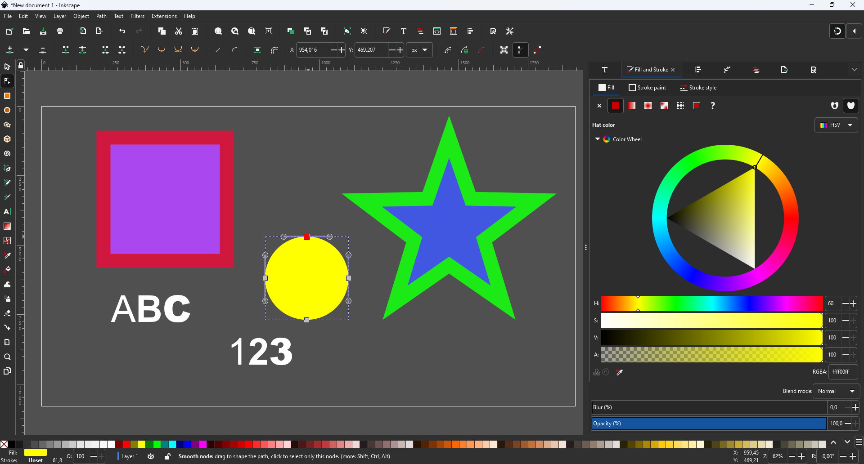Collapse the Color Wheel section
This screenshot has height=464, width=864.
(598, 139)
